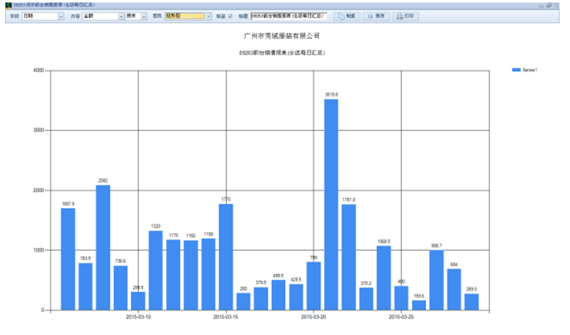The width and height of the screenshot is (570, 335).
Task: Select the bar labeled 1770
Action: pyautogui.click(x=226, y=257)
